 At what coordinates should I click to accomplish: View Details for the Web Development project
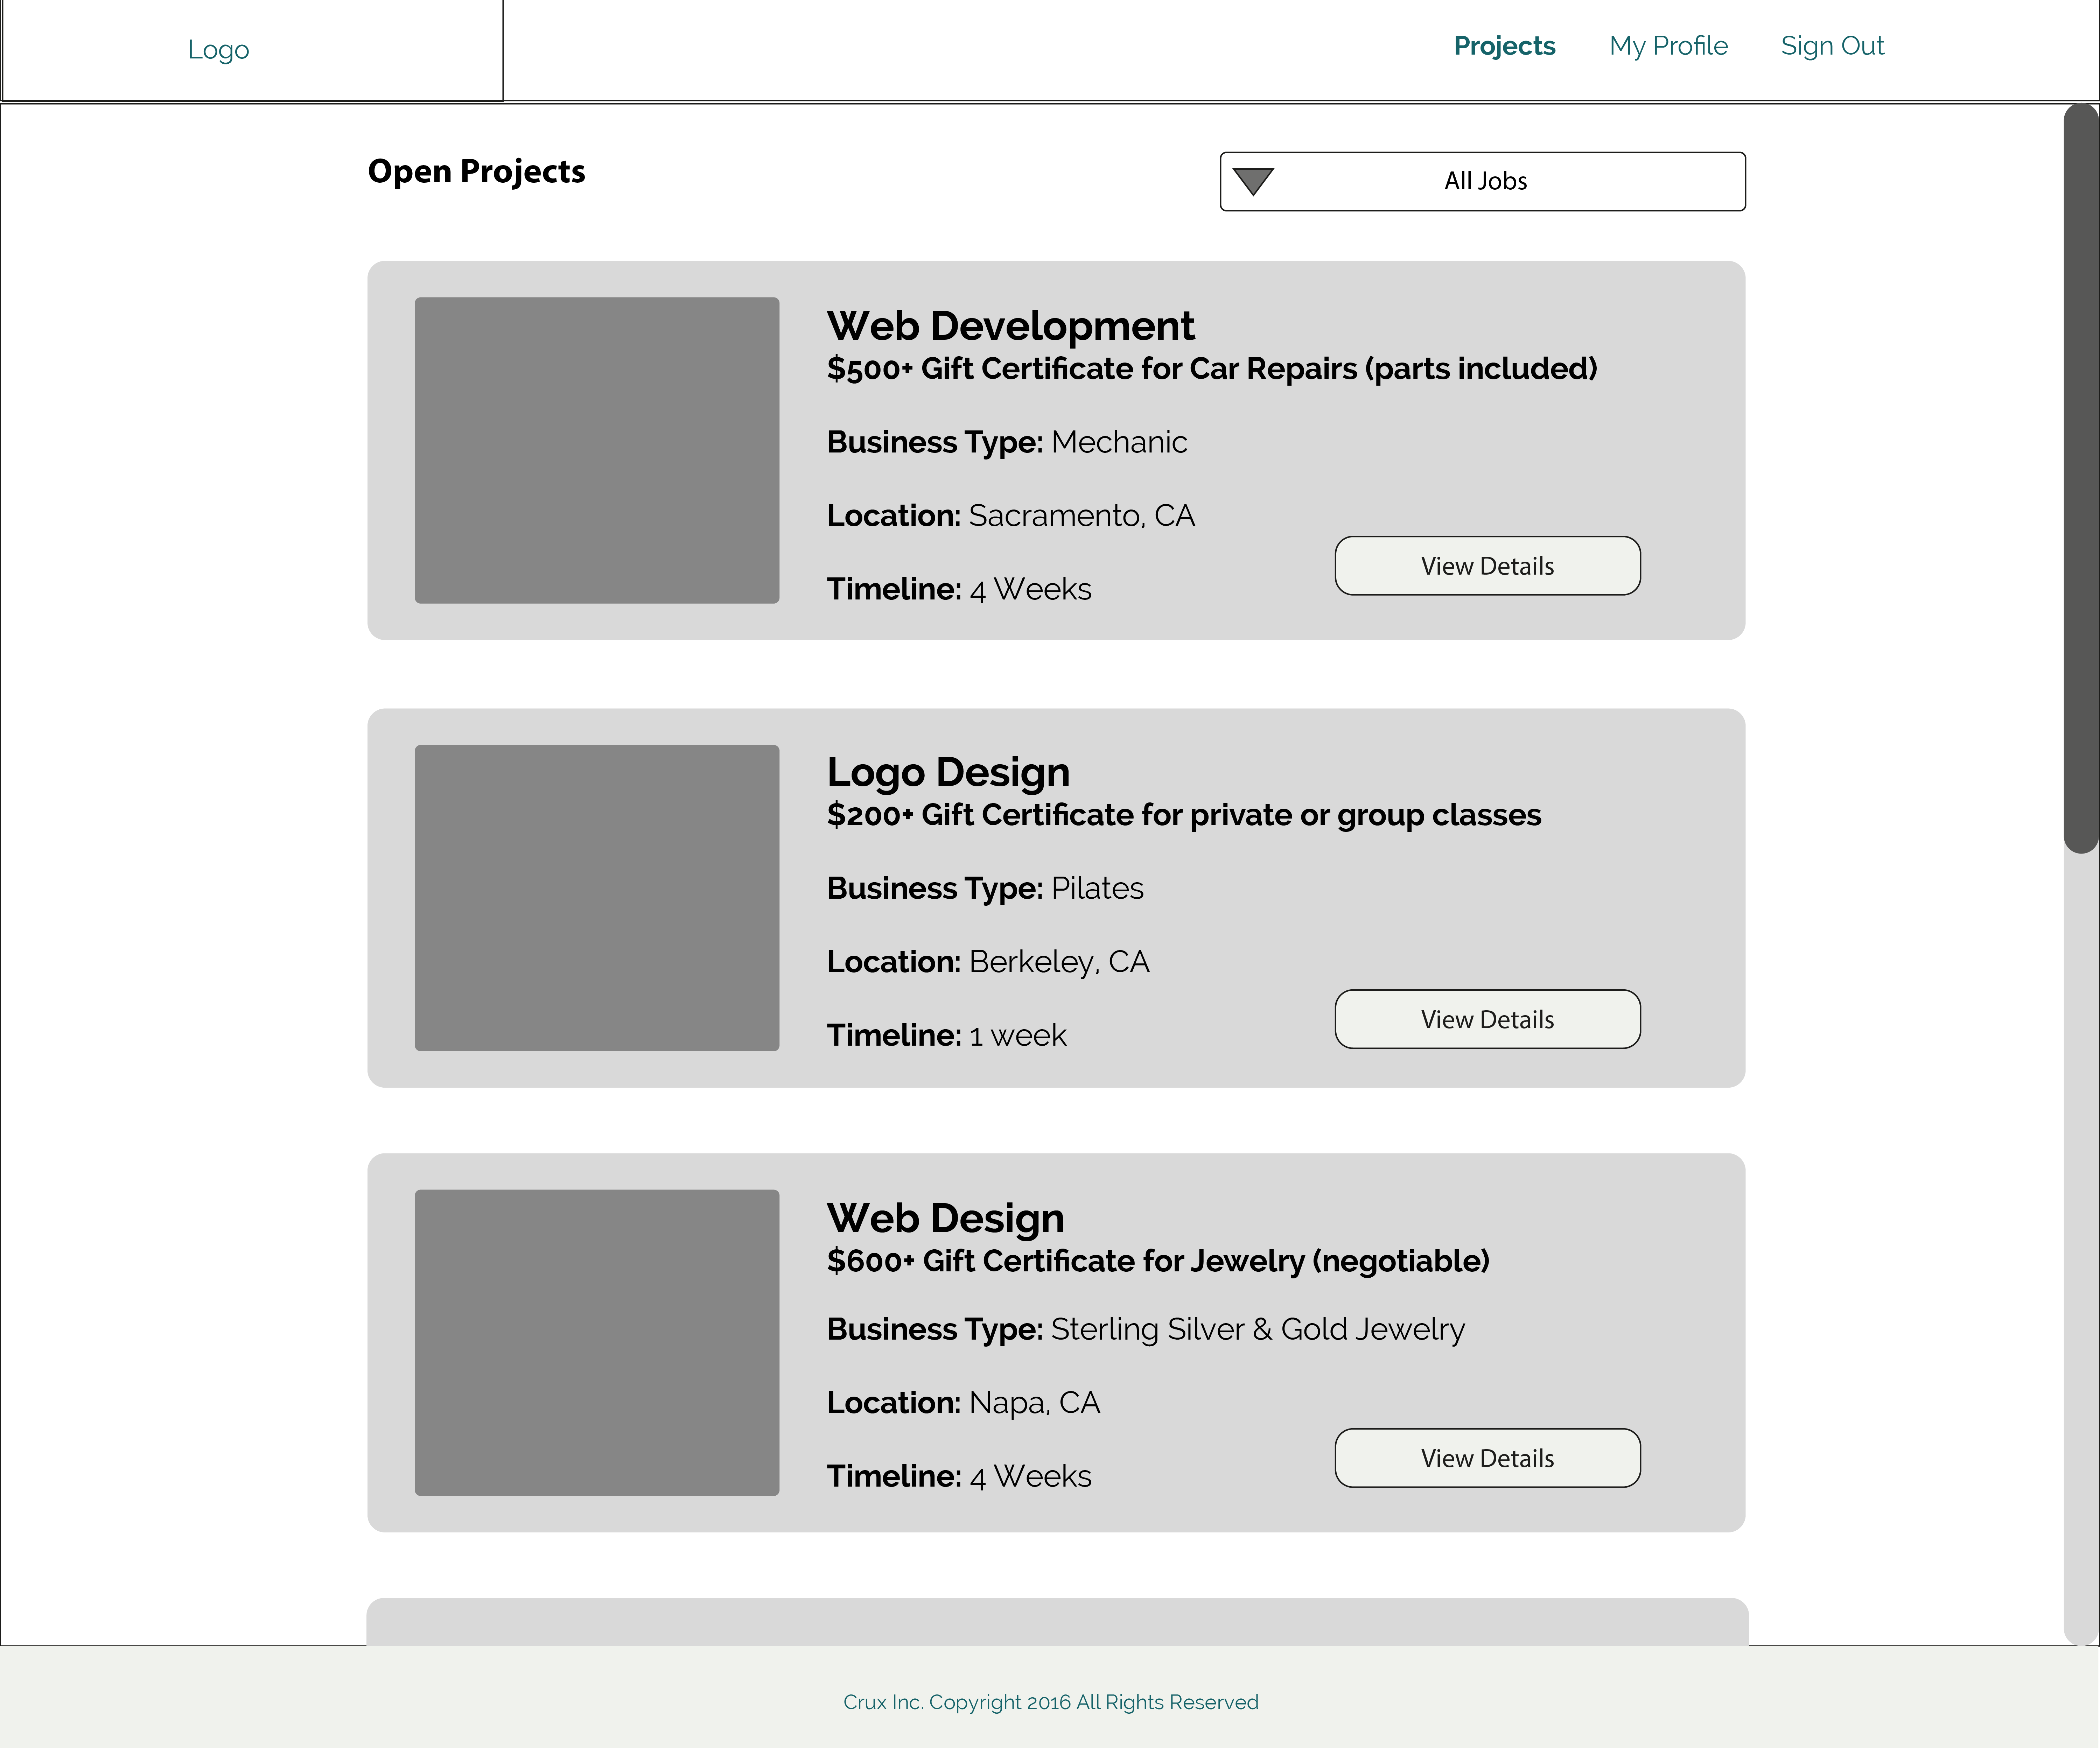click(1487, 566)
